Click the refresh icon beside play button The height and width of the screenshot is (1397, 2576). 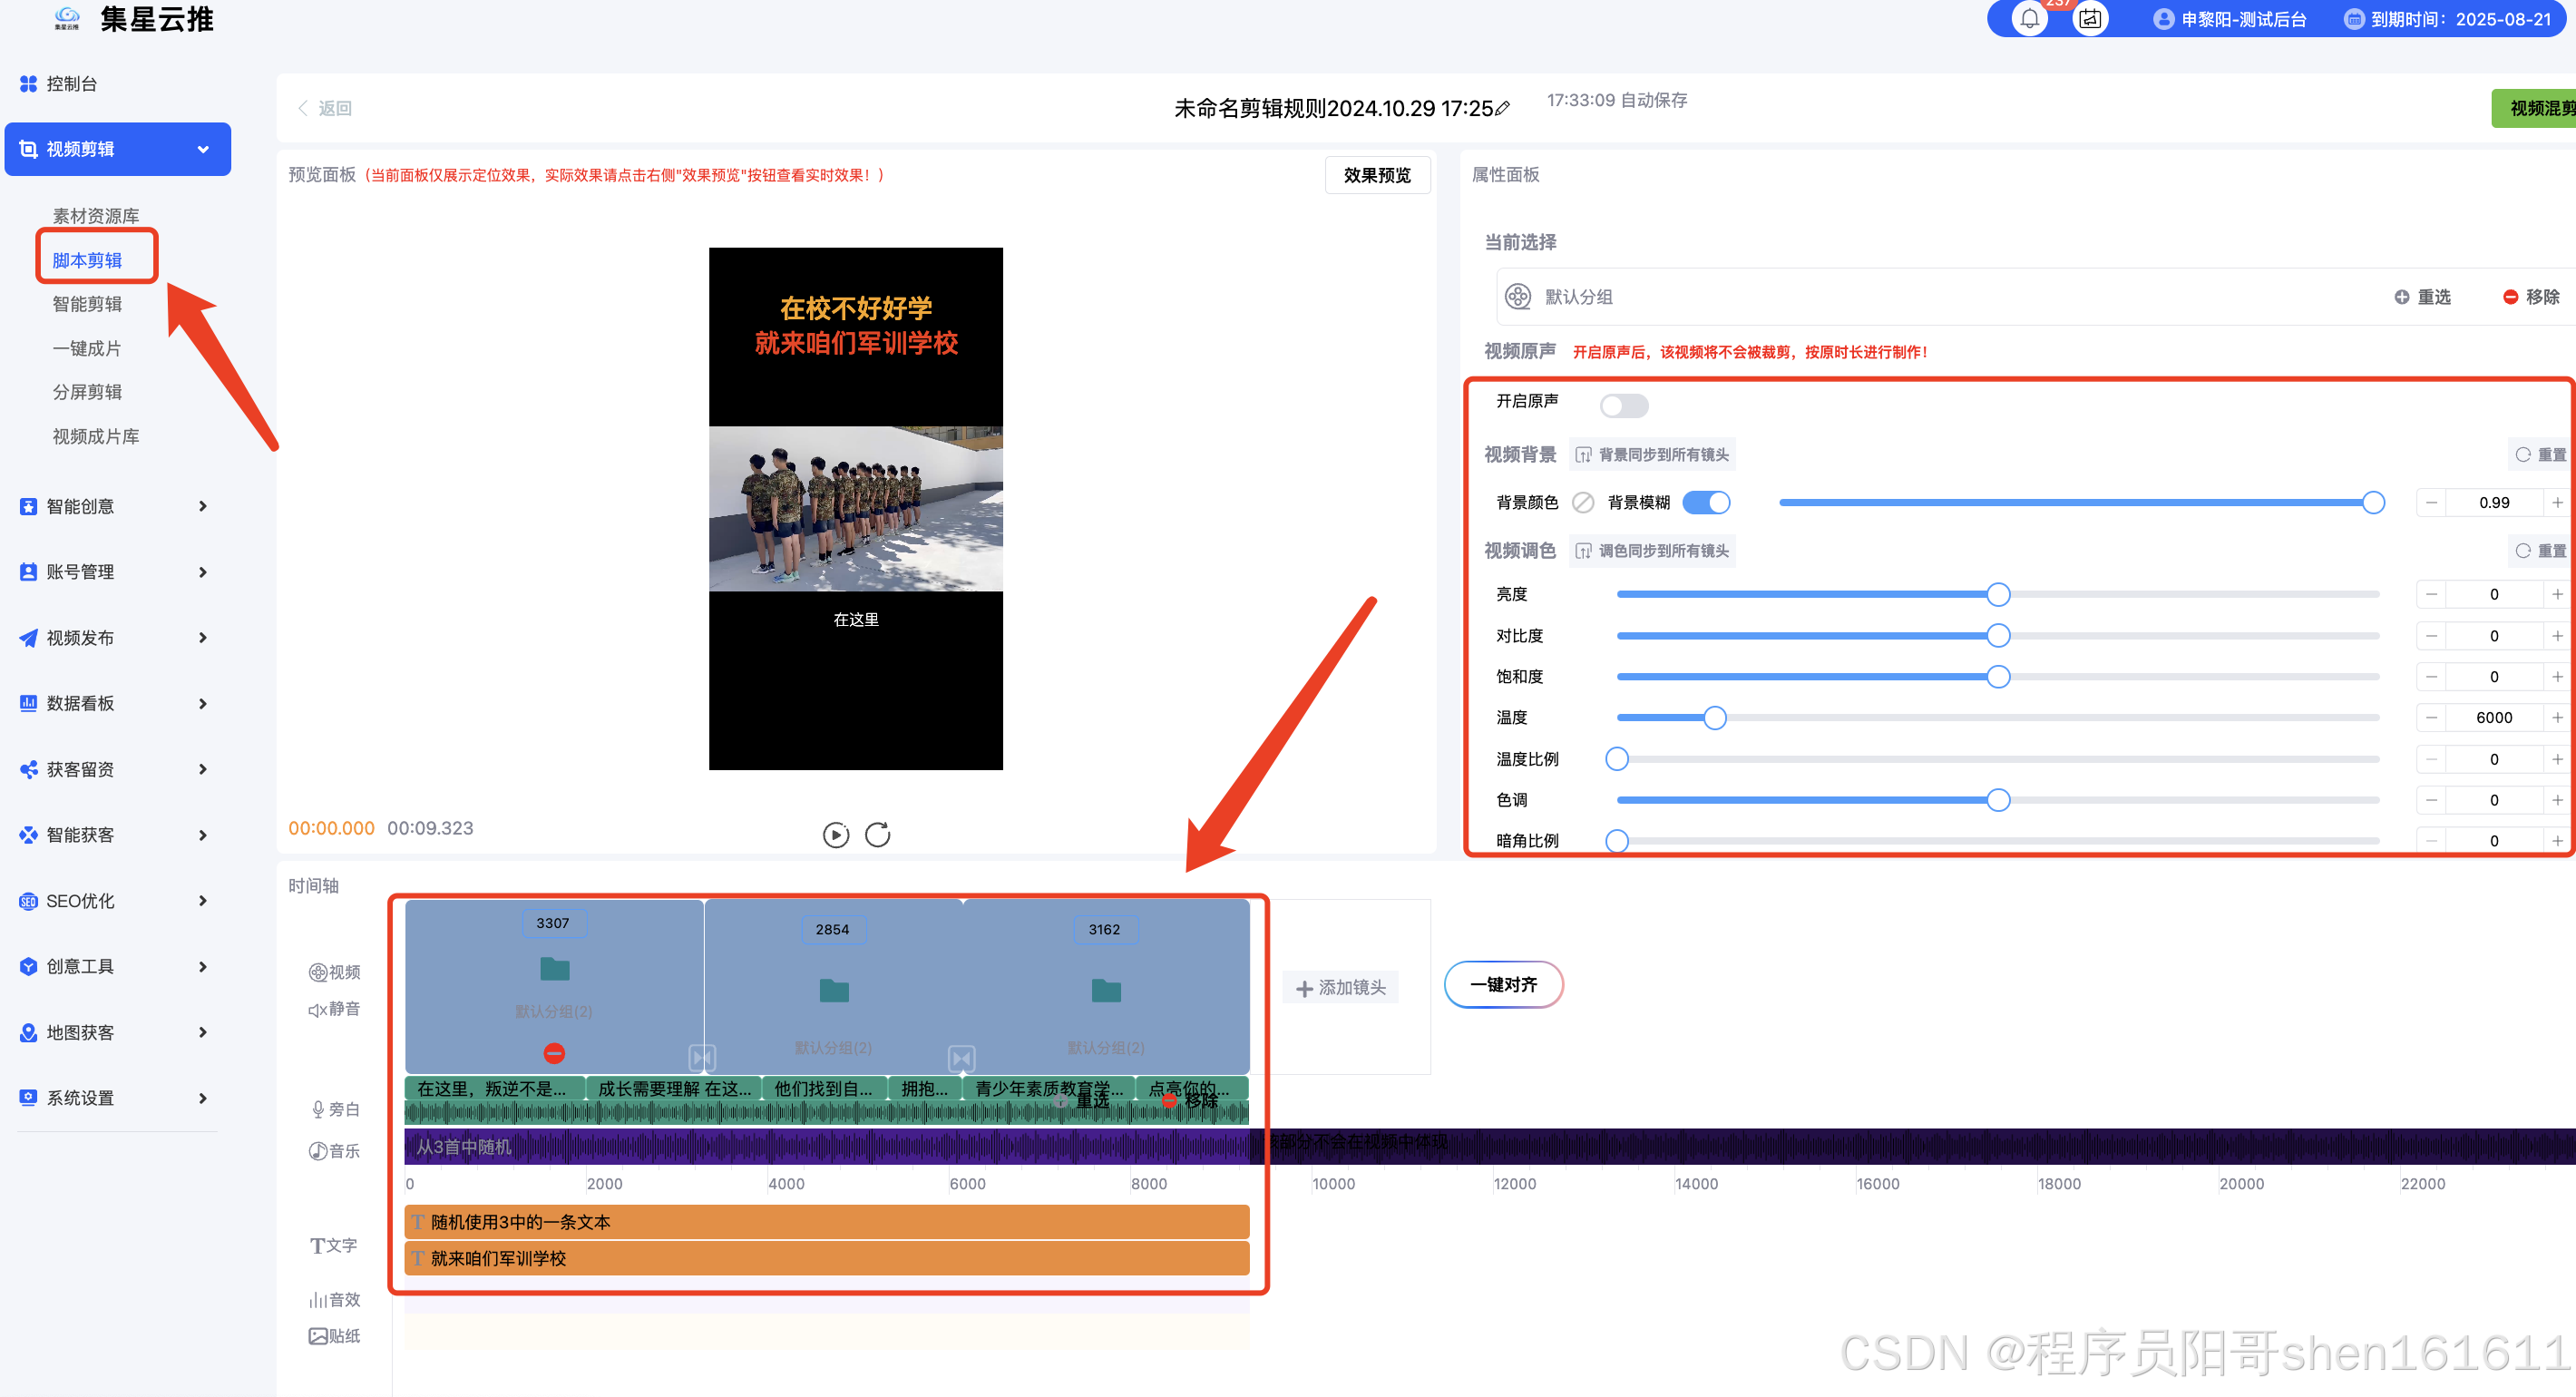coord(877,835)
